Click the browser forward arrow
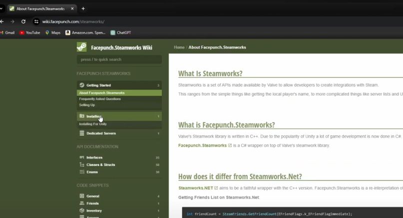 coord(12,21)
